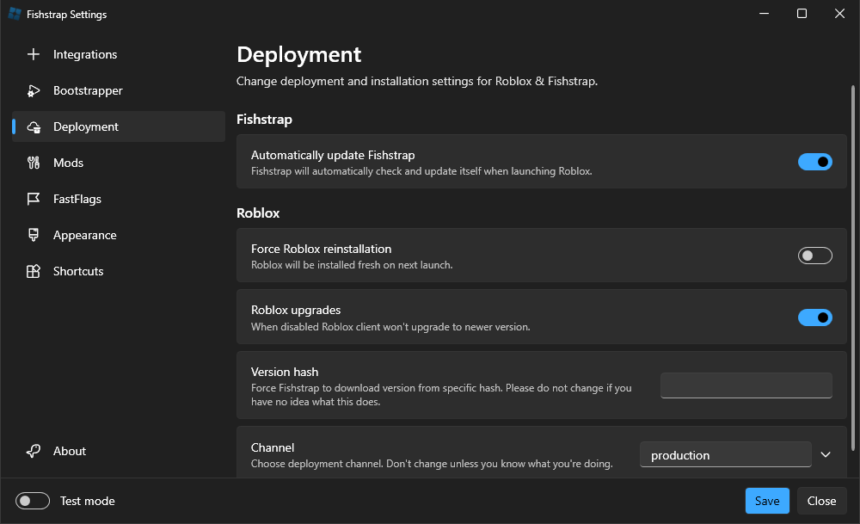This screenshot has height=524, width=860.
Task: Disable automatic Fishstrap updates toggle
Action: coord(814,162)
